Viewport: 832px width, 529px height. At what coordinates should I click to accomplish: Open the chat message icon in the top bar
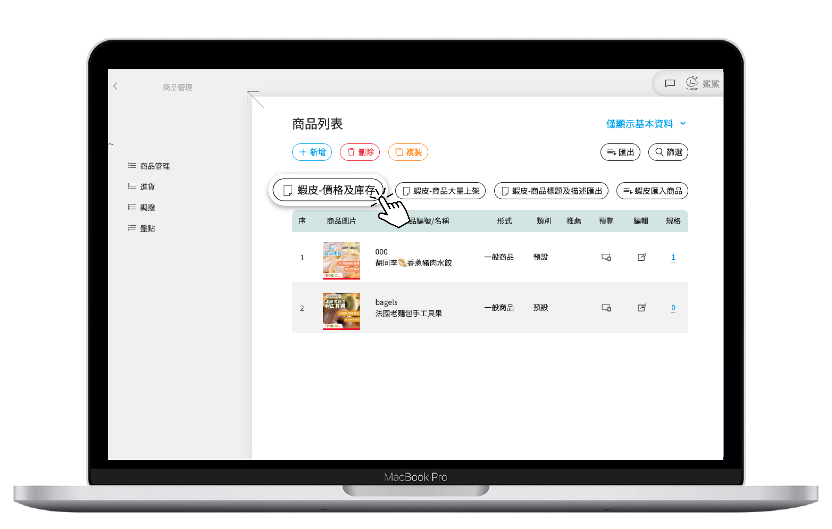(670, 83)
